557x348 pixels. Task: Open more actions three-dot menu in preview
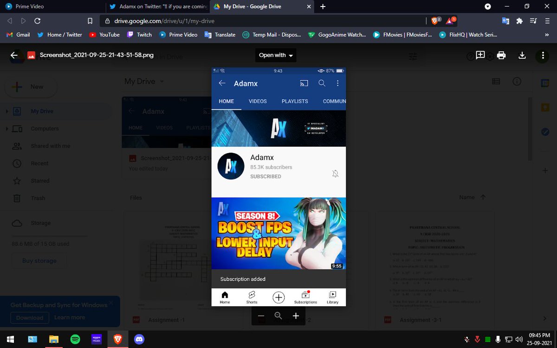click(x=543, y=56)
